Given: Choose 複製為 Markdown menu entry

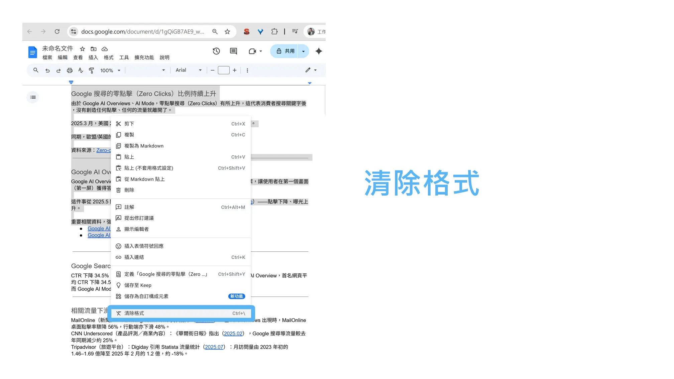Looking at the screenshot, I should click(144, 146).
